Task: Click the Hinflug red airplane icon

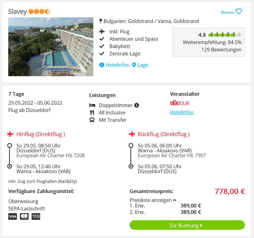Action: coord(10,134)
